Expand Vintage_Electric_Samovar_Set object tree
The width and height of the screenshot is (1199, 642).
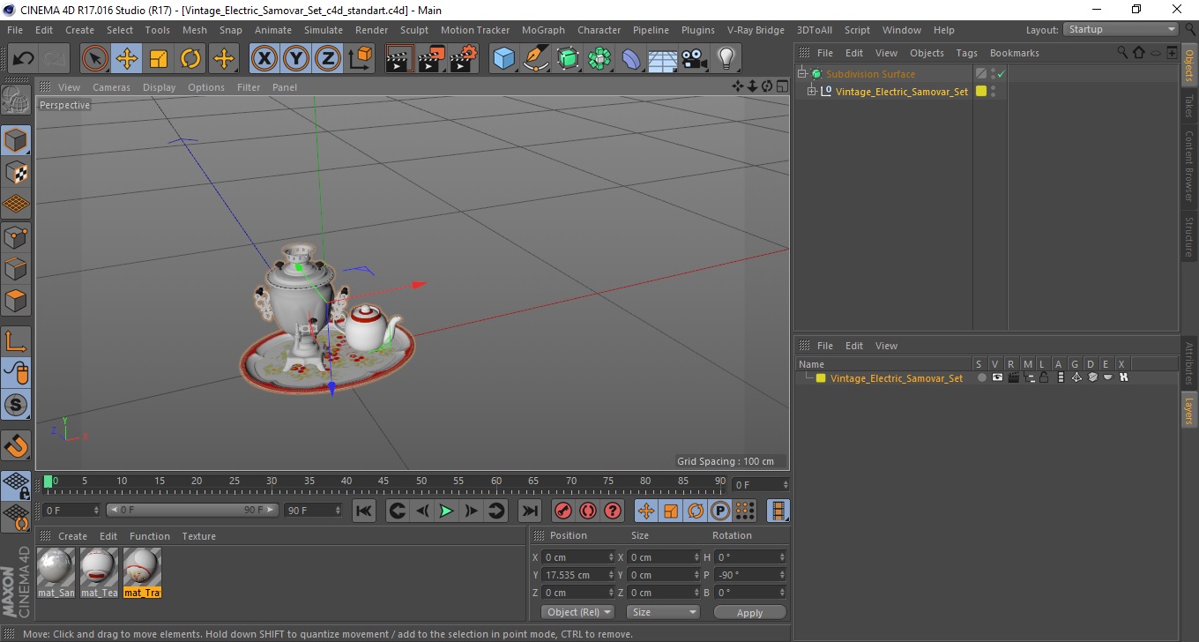[x=812, y=91]
